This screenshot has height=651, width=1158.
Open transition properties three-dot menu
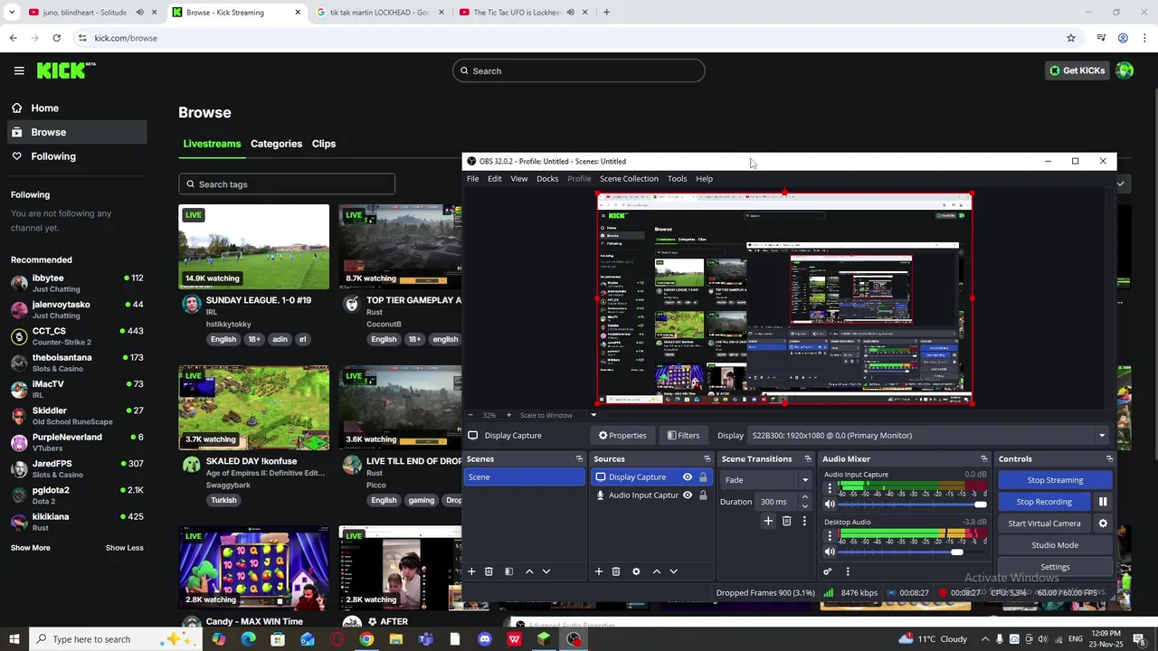click(804, 521)
